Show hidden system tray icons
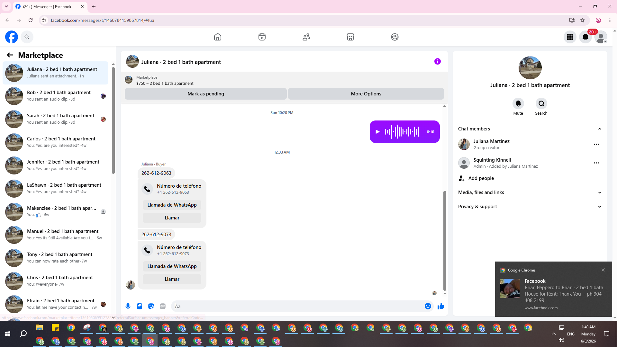The image size is (617, 347). point(554,334)
